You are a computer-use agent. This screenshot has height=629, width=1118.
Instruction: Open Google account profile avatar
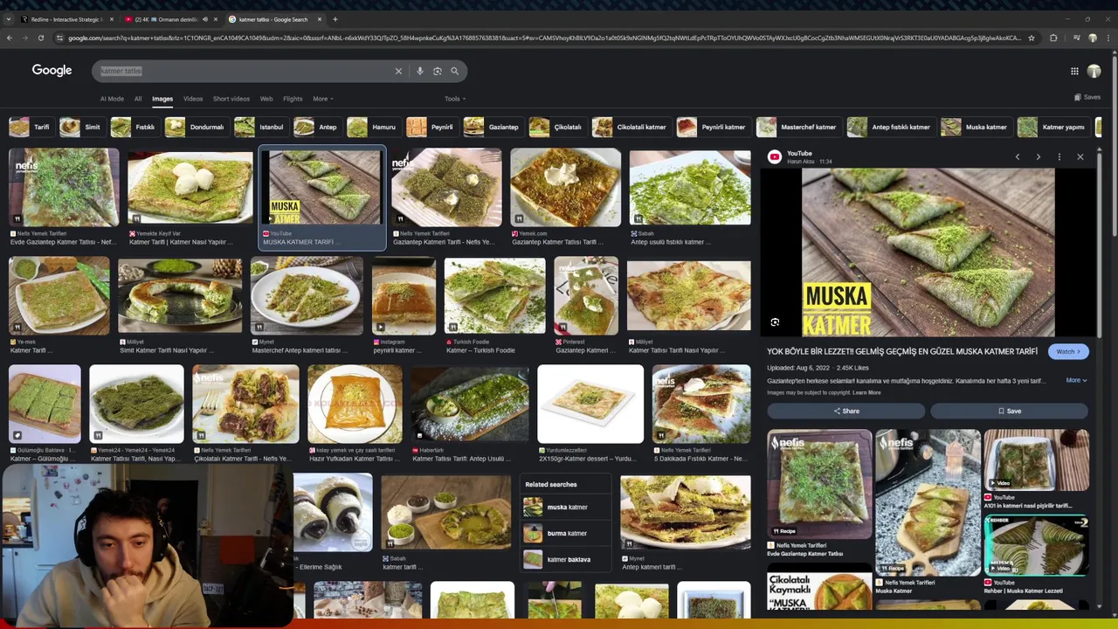[1094, 71]
